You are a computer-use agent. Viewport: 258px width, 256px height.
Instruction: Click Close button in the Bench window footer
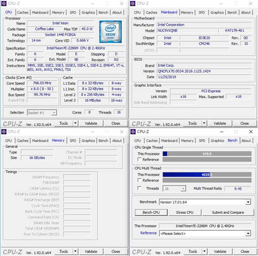click(245, 251)
